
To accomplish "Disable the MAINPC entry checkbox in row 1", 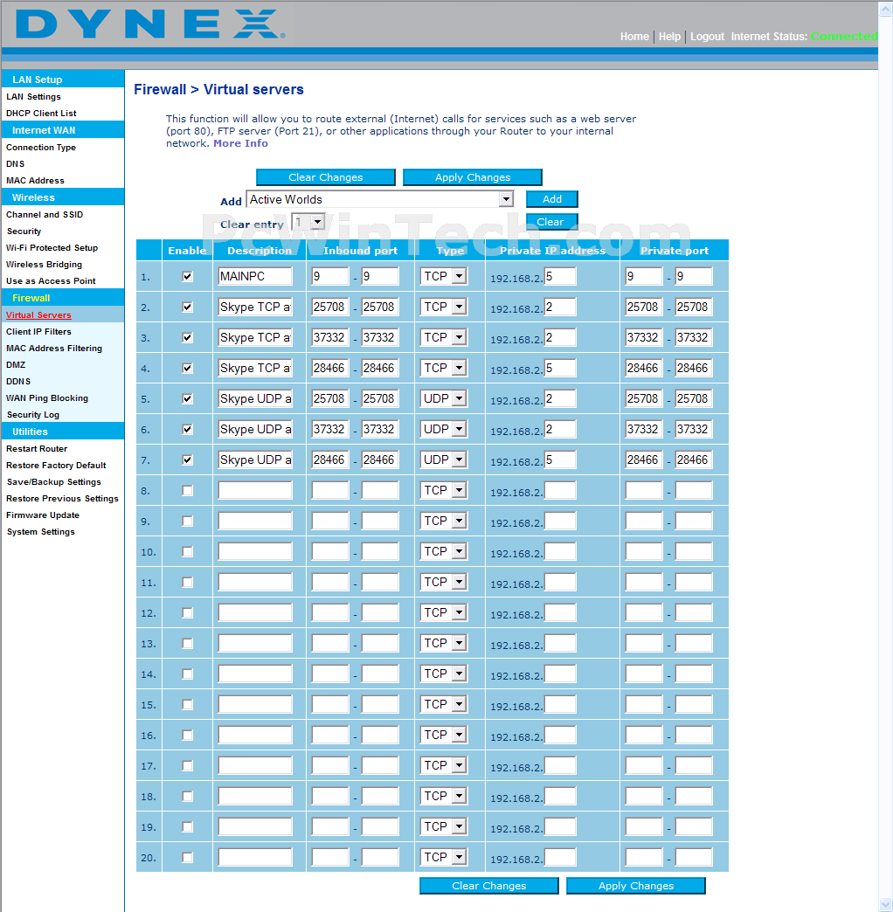I will pyautogui.click(x=187, y=276).
